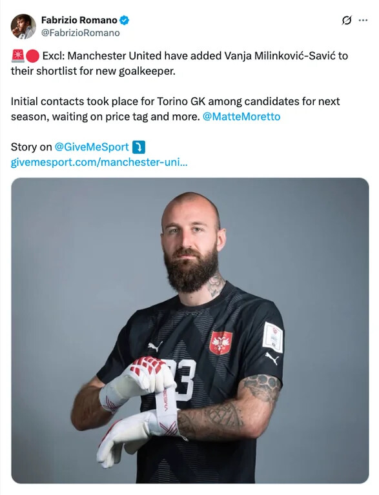Open the @MatteMoretto mention
This screenshot has height=495, width=379.
click(241, 116)
